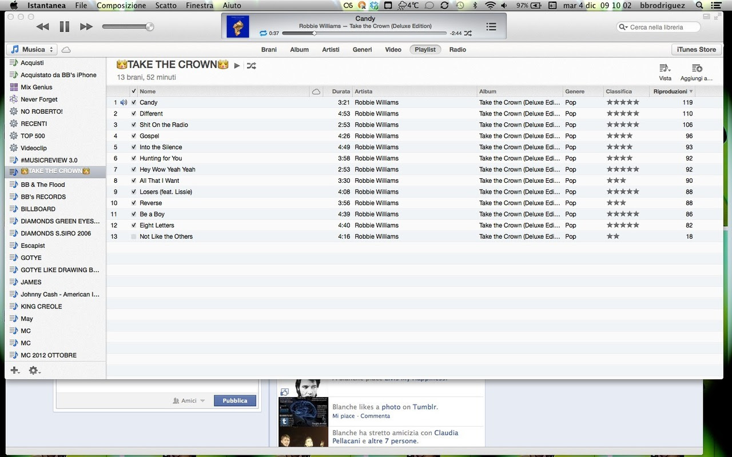The image size is (732, 457).
Task: Uncheck the Reverse song checkbox
Action: click(134, 203)
